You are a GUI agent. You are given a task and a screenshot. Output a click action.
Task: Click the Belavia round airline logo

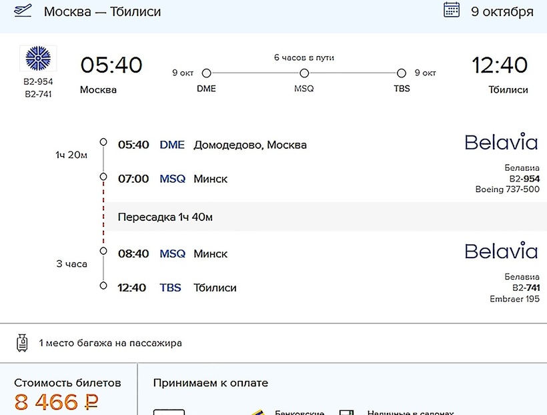[38, 58]
